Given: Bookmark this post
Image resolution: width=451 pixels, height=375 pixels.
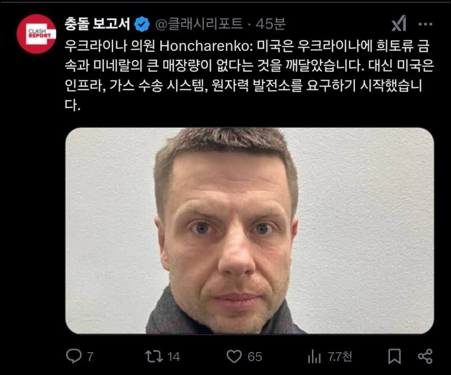Looking at the screenshot, I should point(394,356).
